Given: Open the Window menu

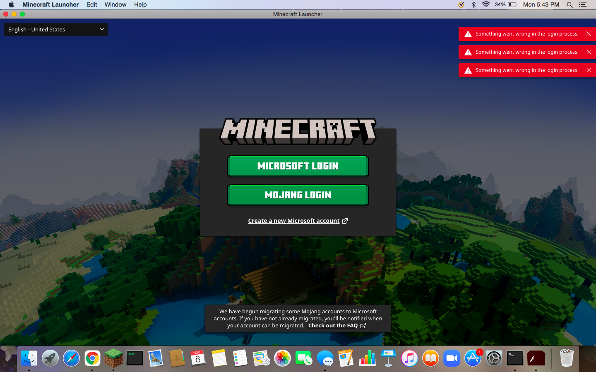Looking at the screenshot, I should click(x=115, y=5).
